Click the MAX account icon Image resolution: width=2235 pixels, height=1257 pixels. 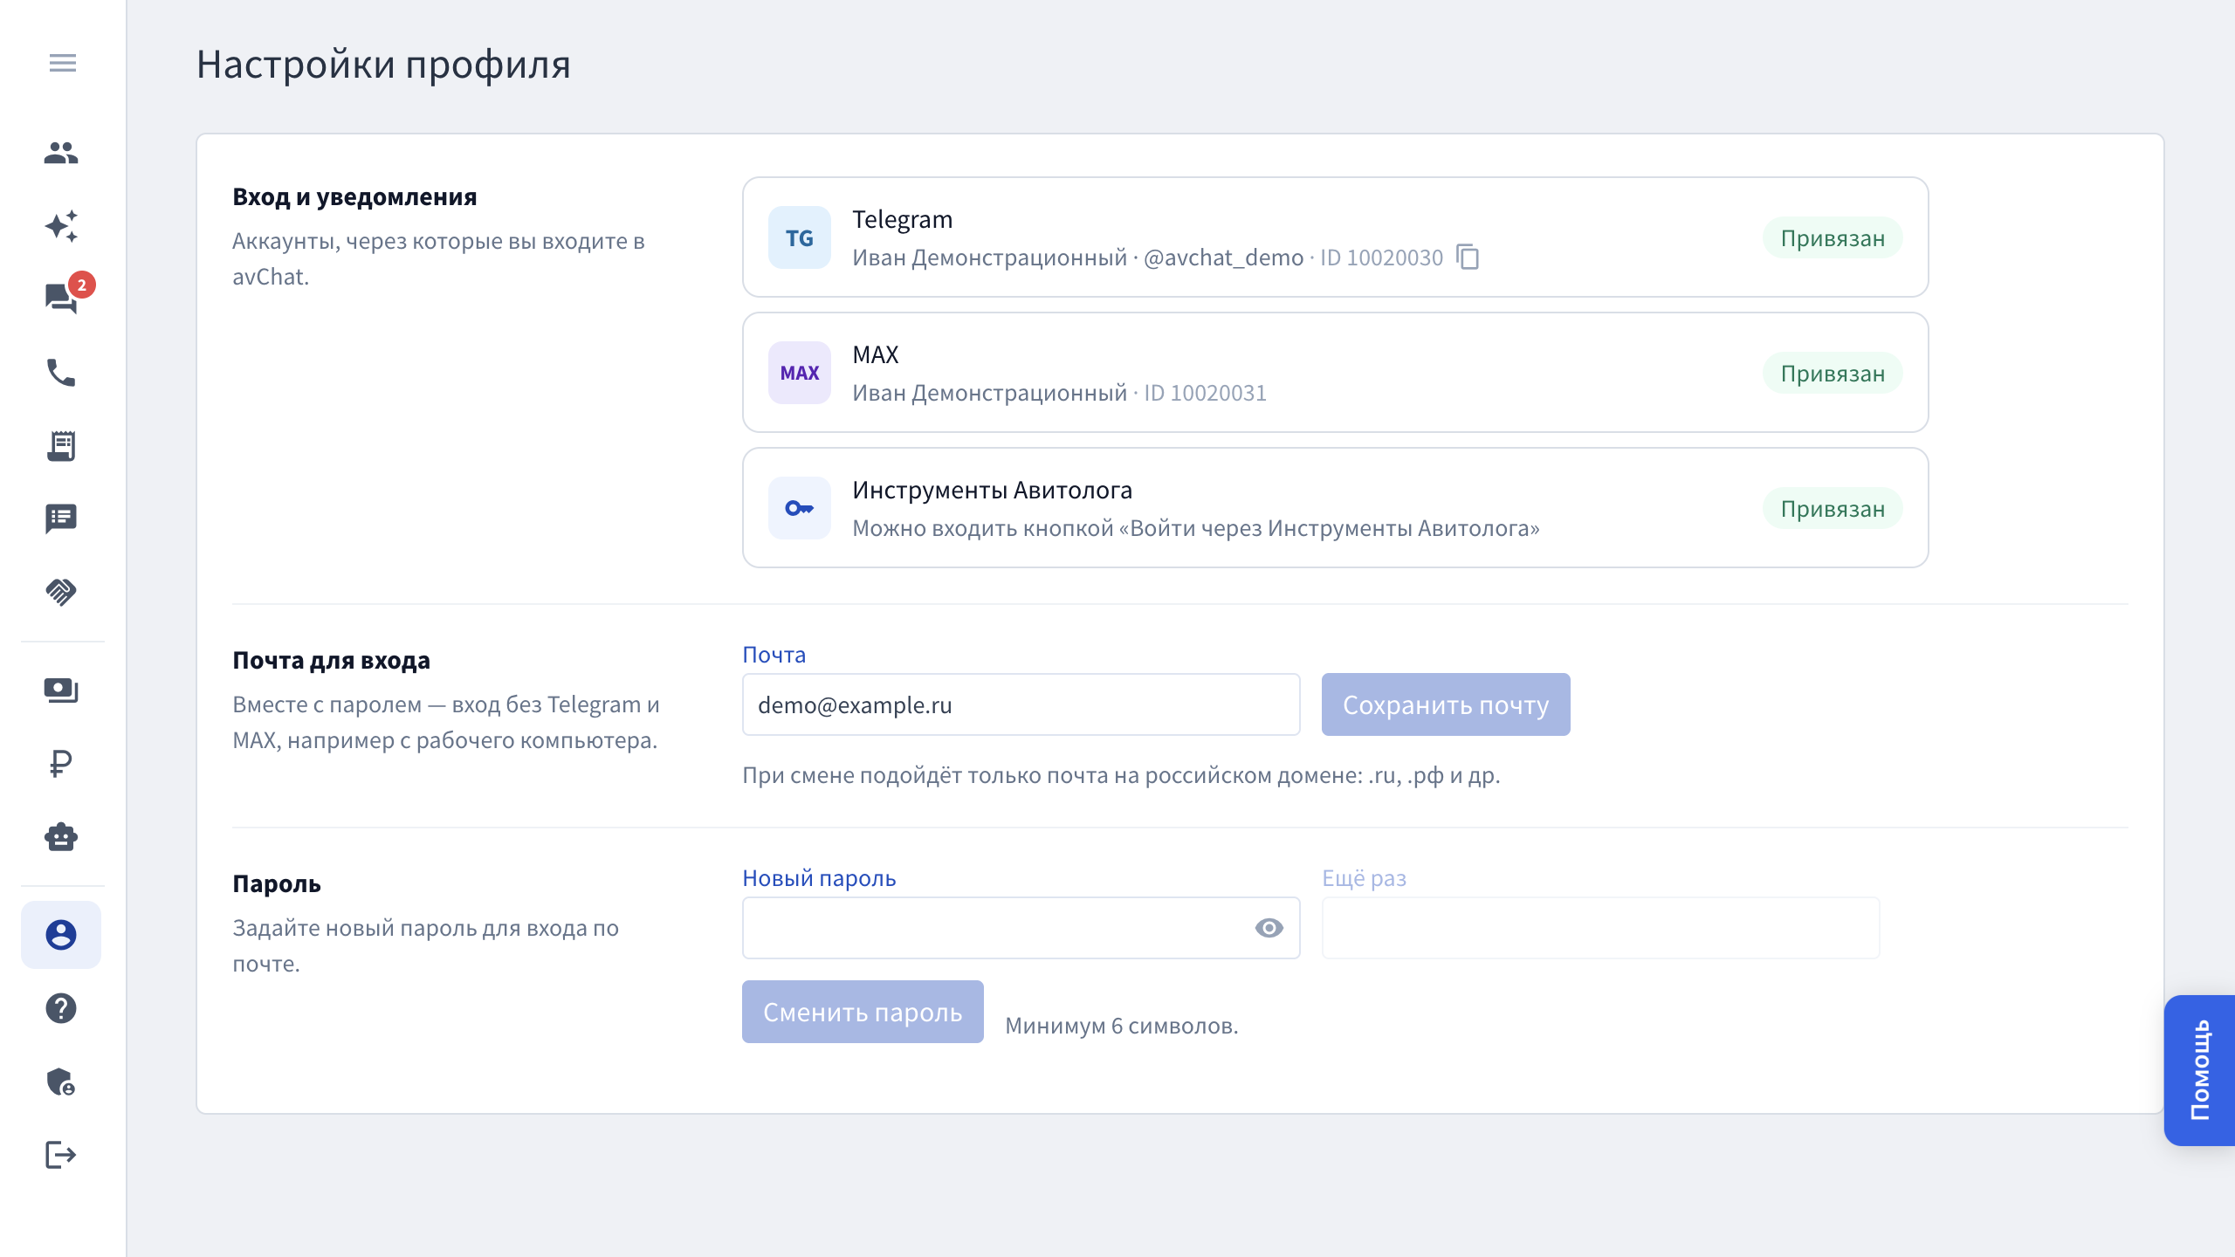(800, 373)
